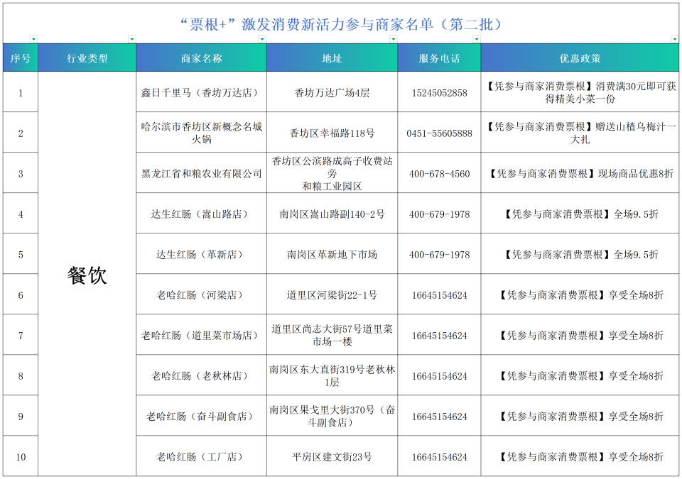Select the address 香坊区公滨路成高子收费站旁
This screenshot has height=479, width=682.
[x=332, y=173]
